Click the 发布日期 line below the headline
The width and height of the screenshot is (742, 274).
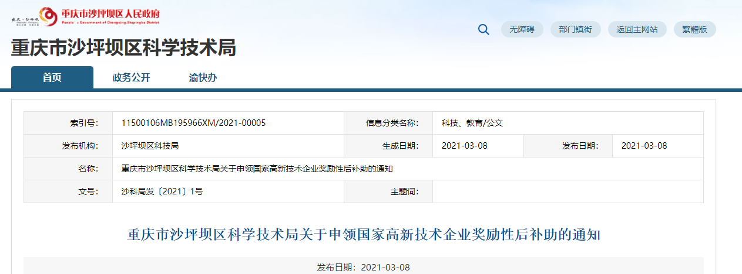[363, 268]
